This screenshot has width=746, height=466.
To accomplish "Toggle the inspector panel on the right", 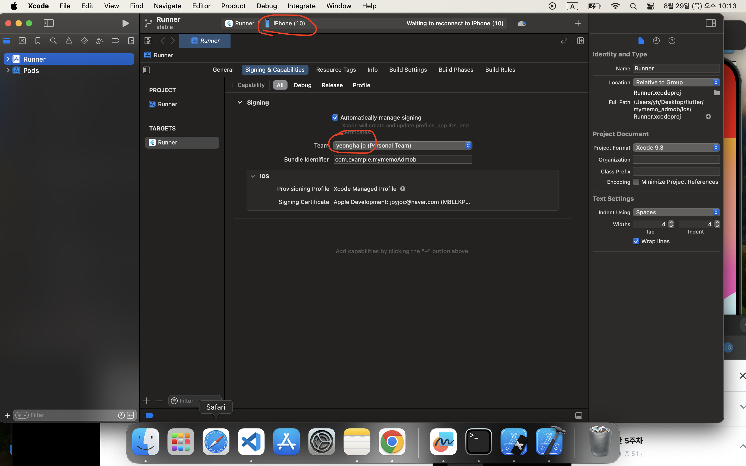I will [x=711, y=23].
